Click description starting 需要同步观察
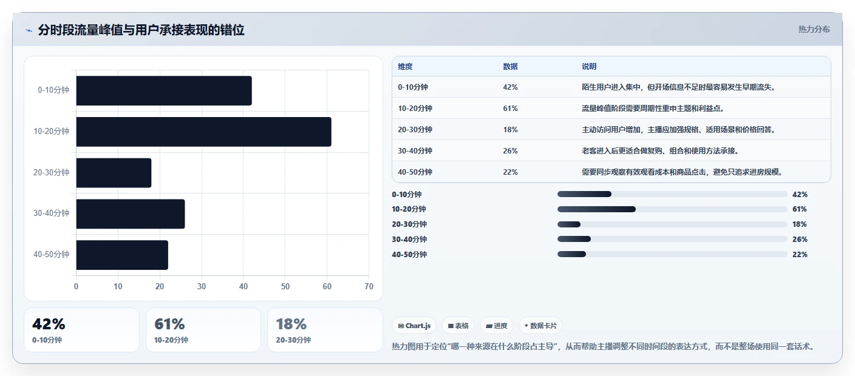The height and width of the screenshot is (376, 855). [682, 172]
